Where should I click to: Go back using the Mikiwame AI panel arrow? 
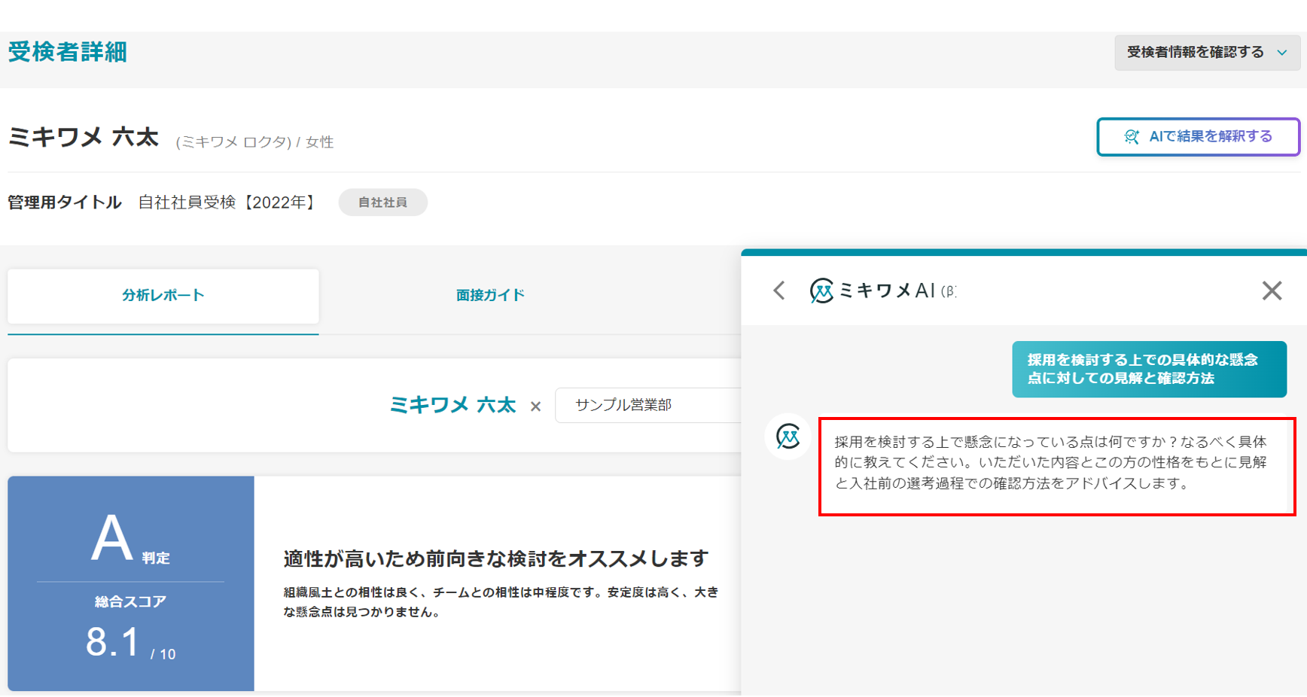point(779,291)
